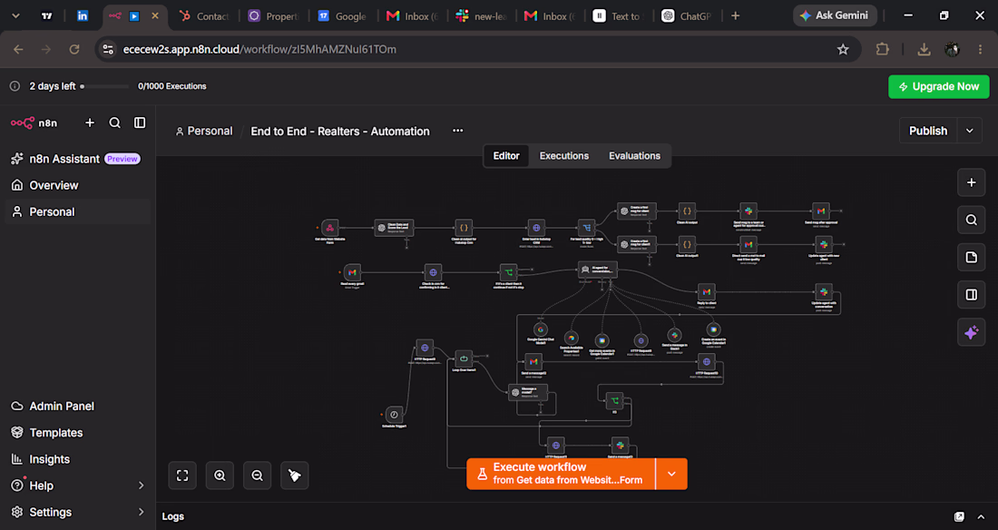Open Insights in the sidebar
Image resolution: width=998 pixels, height=530 pixels.
click(x=78, y=459)
